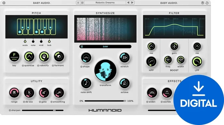Viewport: 224px width, 125px height.
Task: Open the preset list menu icon
Action: click(x=78, y=3)
